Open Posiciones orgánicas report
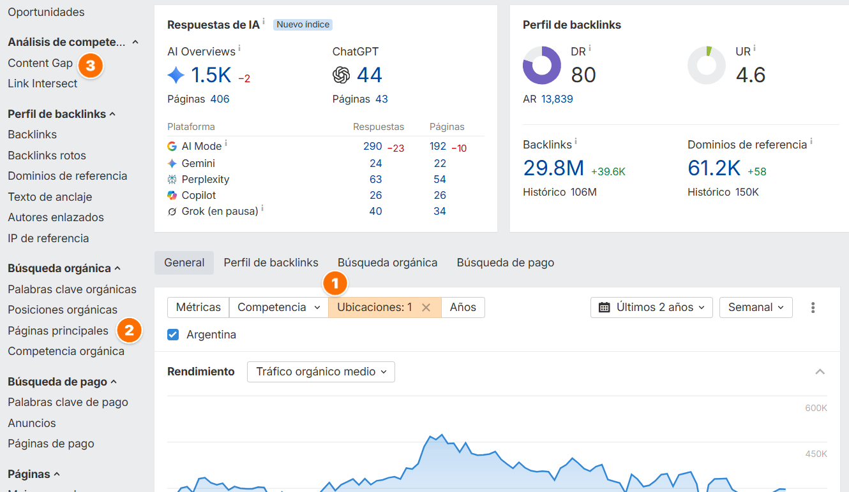849x492 pixels. coord(63,310)
